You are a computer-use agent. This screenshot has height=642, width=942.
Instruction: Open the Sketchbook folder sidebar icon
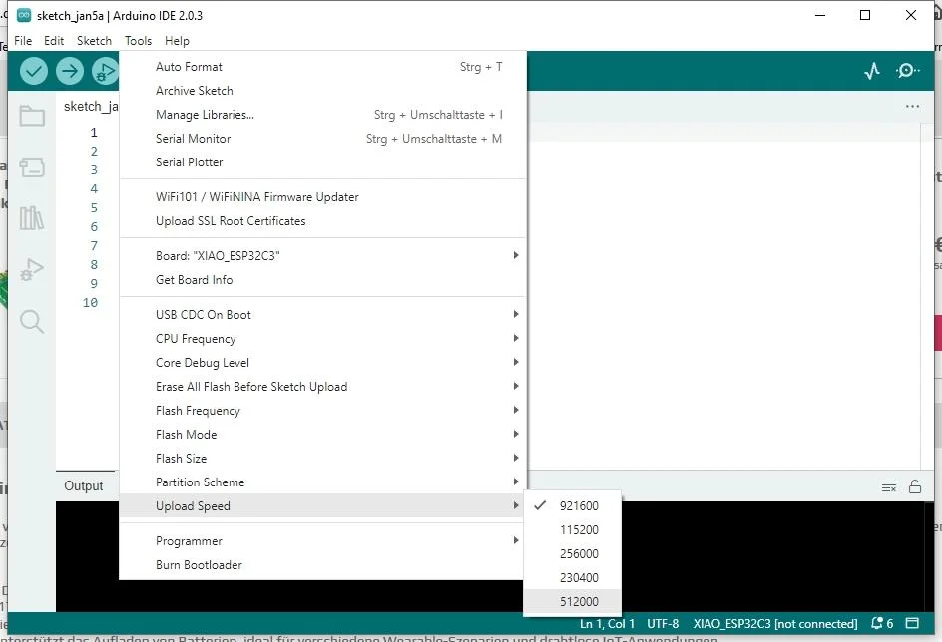(x=32, y=116)
